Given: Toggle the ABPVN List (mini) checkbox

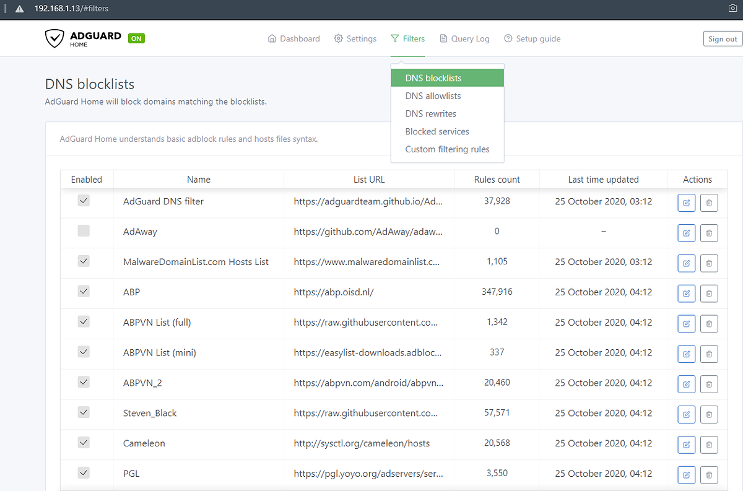Looking at the screenshot, I should pos(84,352).
